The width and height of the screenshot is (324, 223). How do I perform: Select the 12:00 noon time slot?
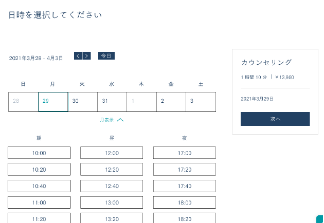click(x=112, y=153)
